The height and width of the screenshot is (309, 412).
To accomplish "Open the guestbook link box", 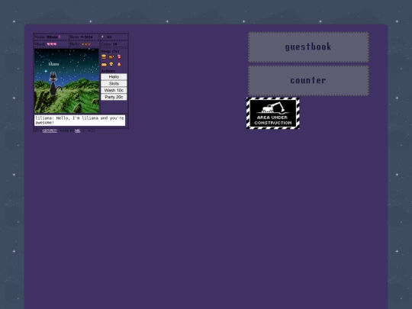I will 308,47.
